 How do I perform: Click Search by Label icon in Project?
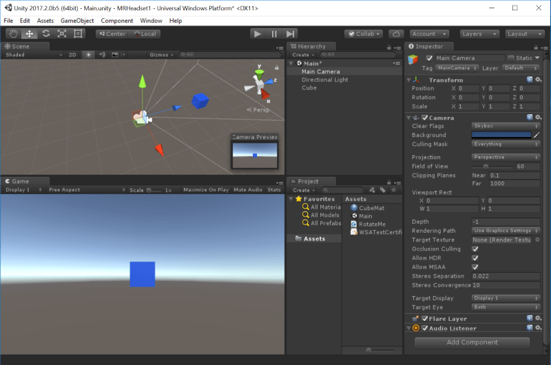383,190
